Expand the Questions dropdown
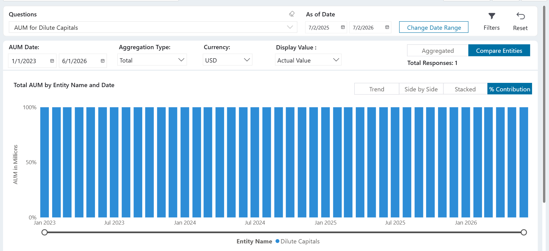Screen dimensions: 549x251 [153, 27]
